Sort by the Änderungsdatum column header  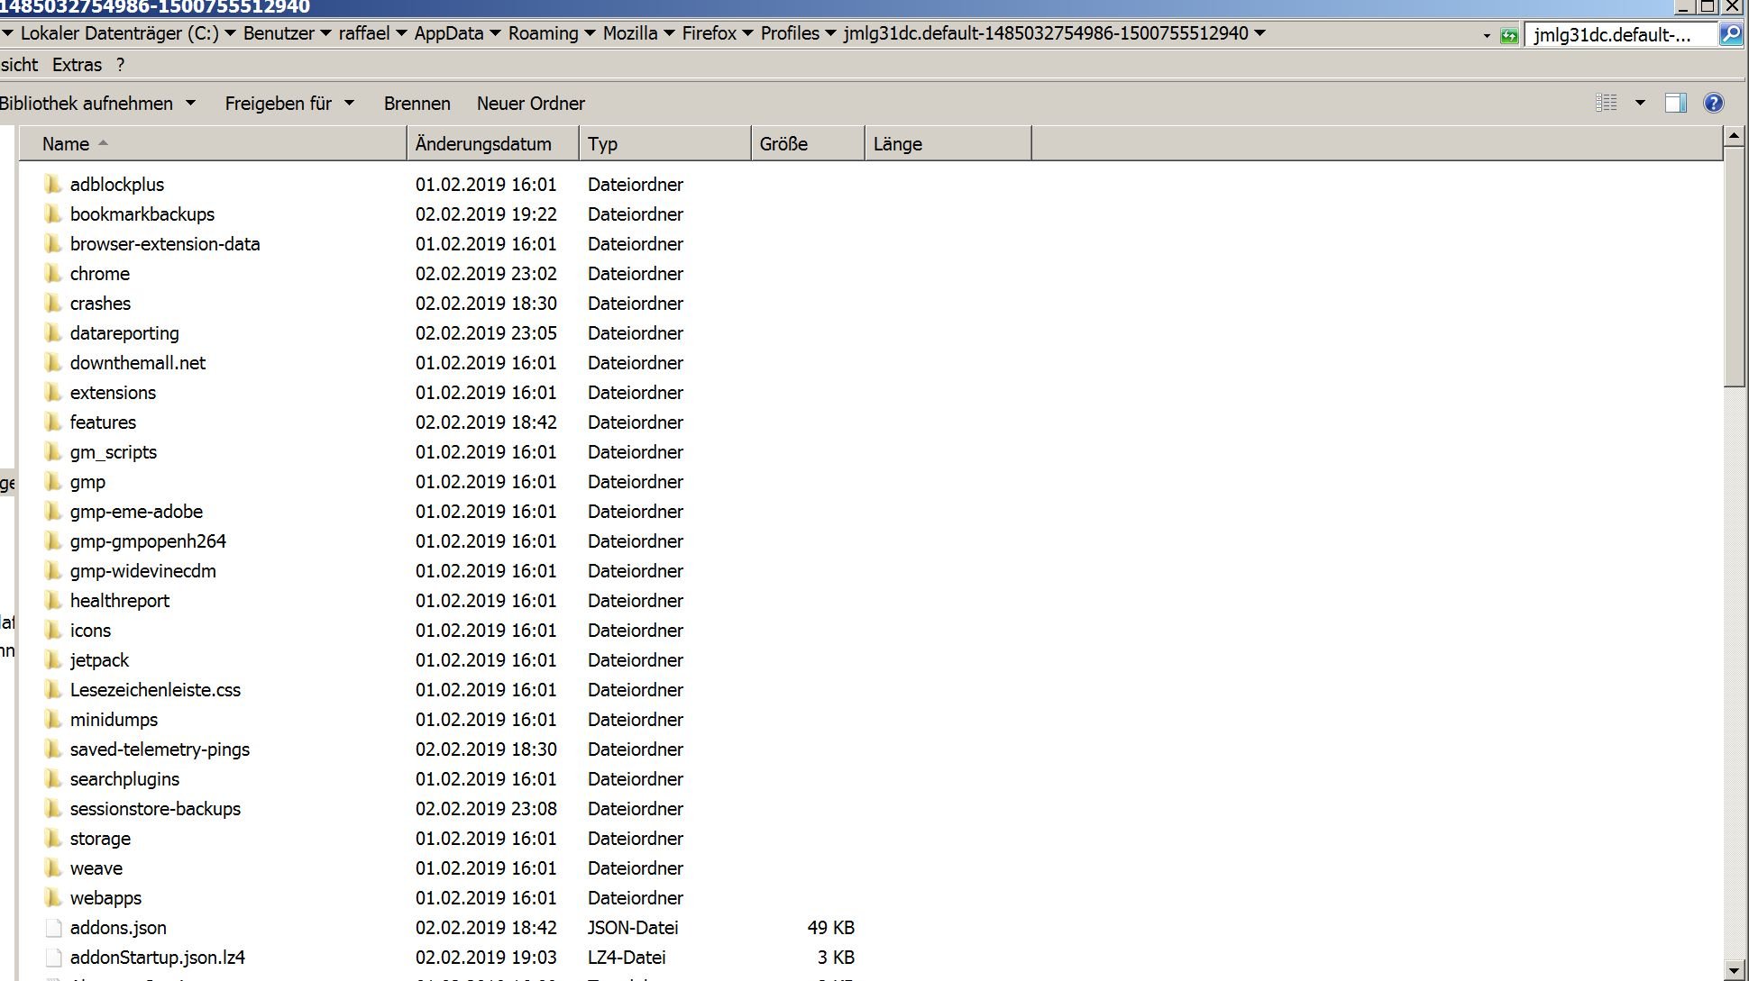pyautogui.click(x=483, y=144)
